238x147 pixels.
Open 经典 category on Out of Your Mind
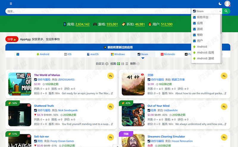coord(153,110)
